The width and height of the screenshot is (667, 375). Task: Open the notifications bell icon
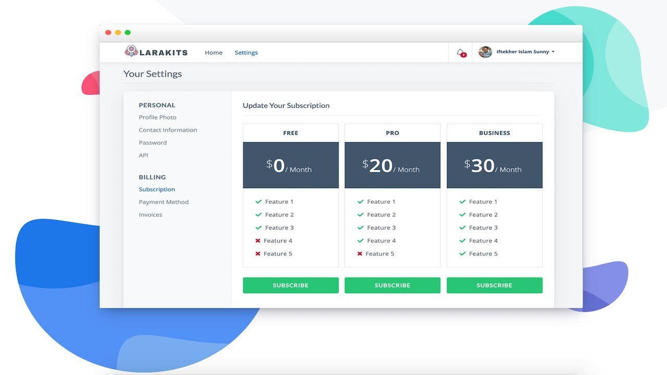[x=460, y=52]
